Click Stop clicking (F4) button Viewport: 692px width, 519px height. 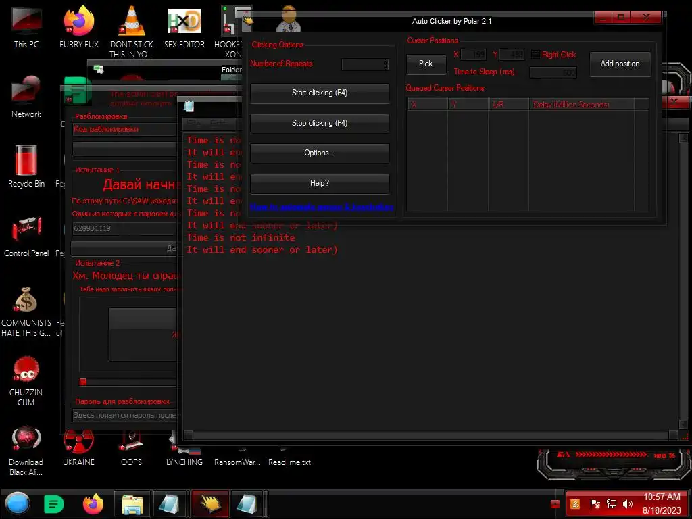click(x=320, y=123)
